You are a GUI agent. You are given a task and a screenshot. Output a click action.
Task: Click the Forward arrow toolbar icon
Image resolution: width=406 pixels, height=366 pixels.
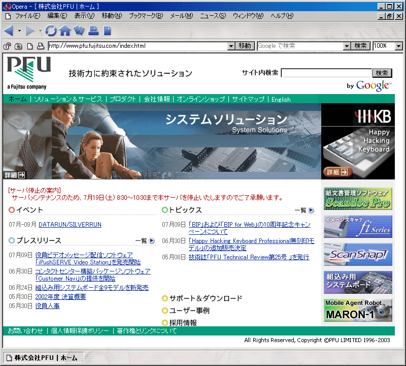click(x=30, y=30)
